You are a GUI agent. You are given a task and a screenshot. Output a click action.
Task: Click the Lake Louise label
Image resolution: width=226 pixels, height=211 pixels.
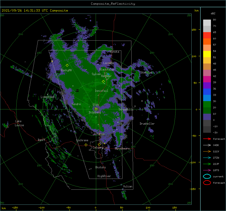click(19, 123)
